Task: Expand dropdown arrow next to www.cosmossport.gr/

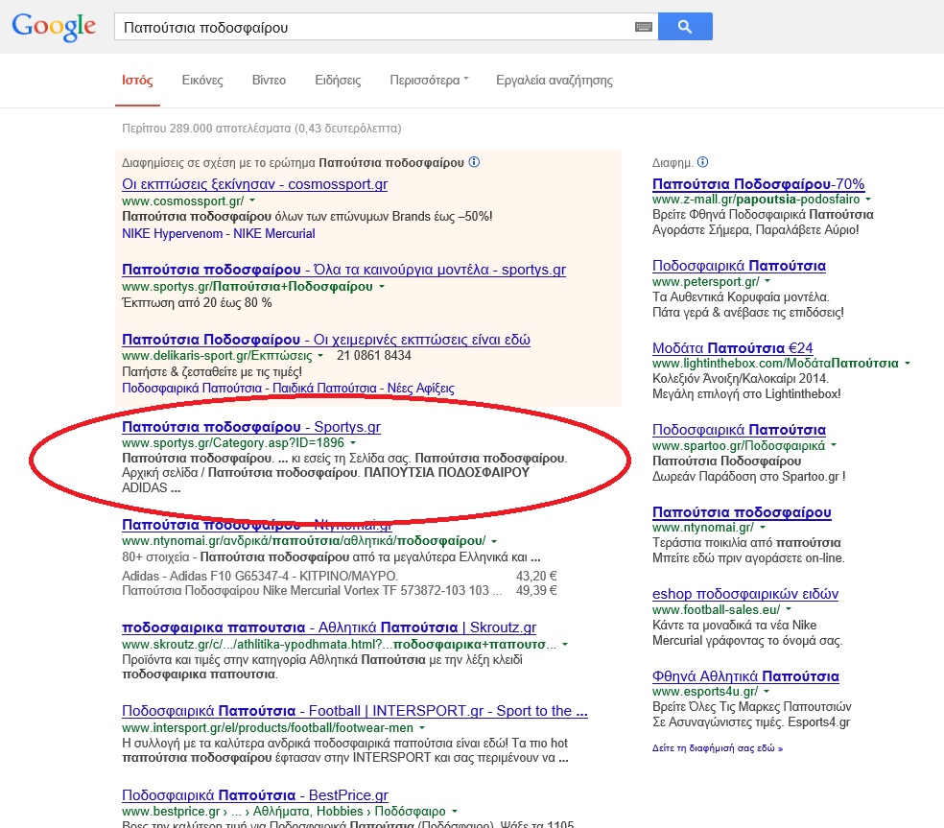Action: click(252, 201)
